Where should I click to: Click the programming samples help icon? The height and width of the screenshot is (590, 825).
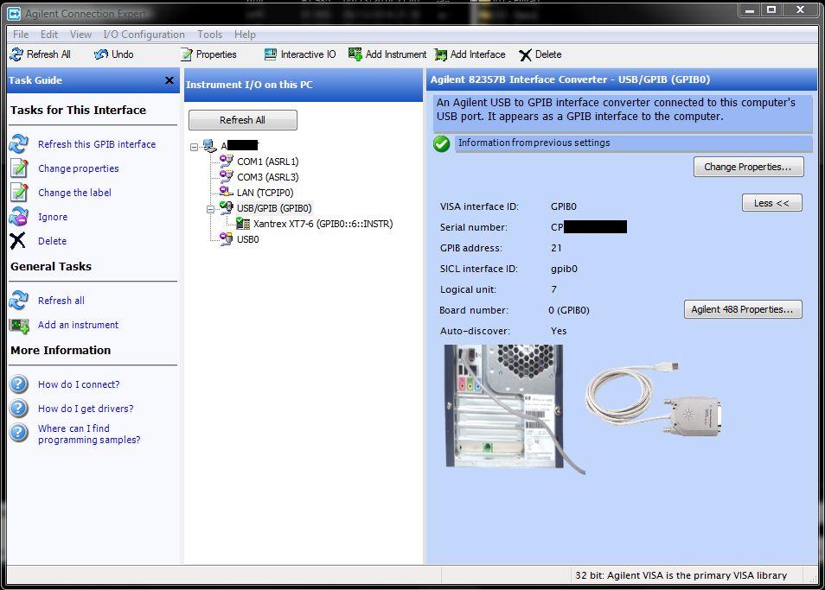pos(19,433)
